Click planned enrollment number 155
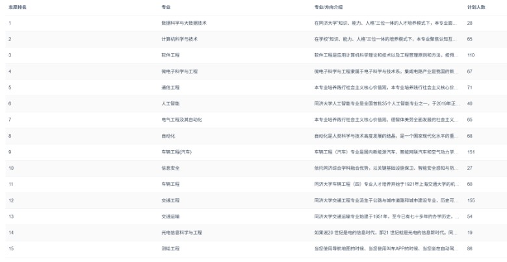 click(471, 200)
